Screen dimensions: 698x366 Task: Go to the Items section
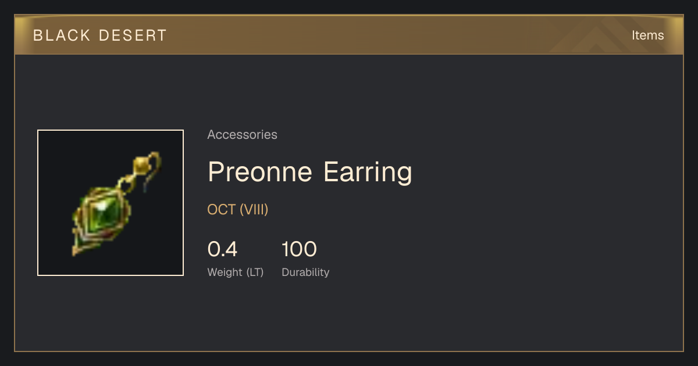pos(647,35)
